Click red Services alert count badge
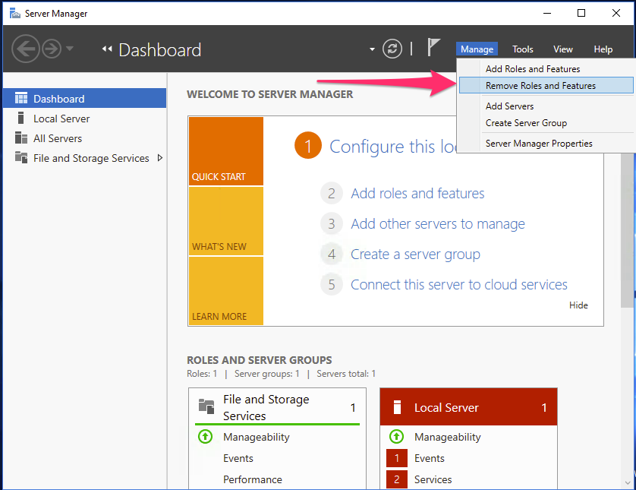The width and height of the screenshot is (636, 490). click(397, 479)
